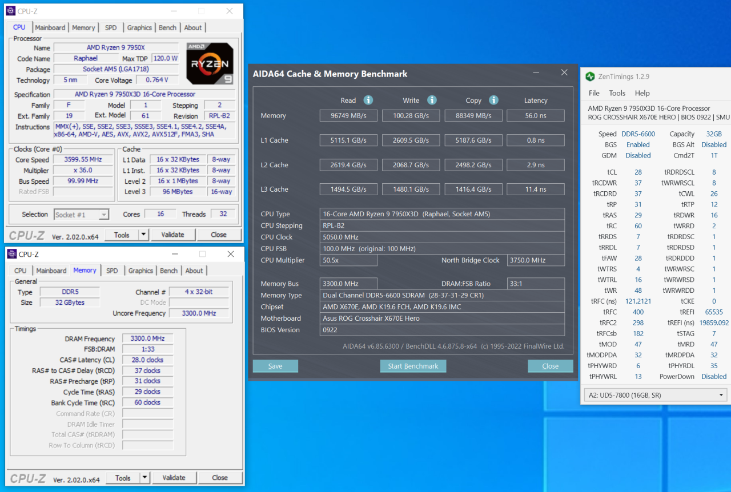The width and height of the screenshot is (731, 492).
Task: Click the ZenTimings green logo icon
Action: pos(590,76)
